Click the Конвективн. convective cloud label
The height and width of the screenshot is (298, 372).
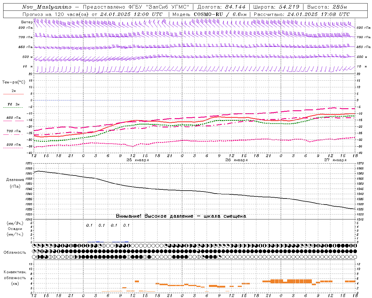(15, 272)
